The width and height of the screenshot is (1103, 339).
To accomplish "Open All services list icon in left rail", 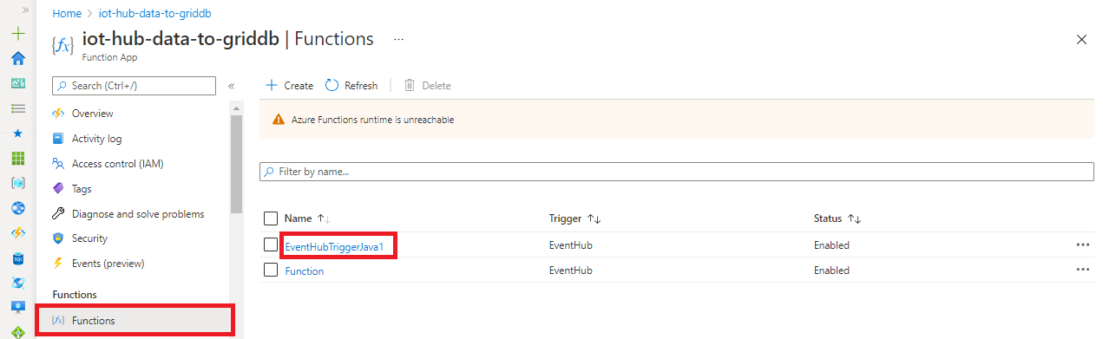I will (x=17, y=108).
